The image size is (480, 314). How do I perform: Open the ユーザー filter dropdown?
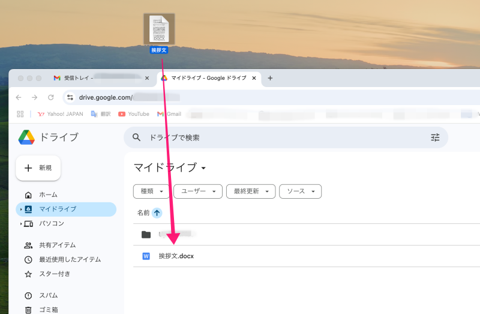click(198, 192)
